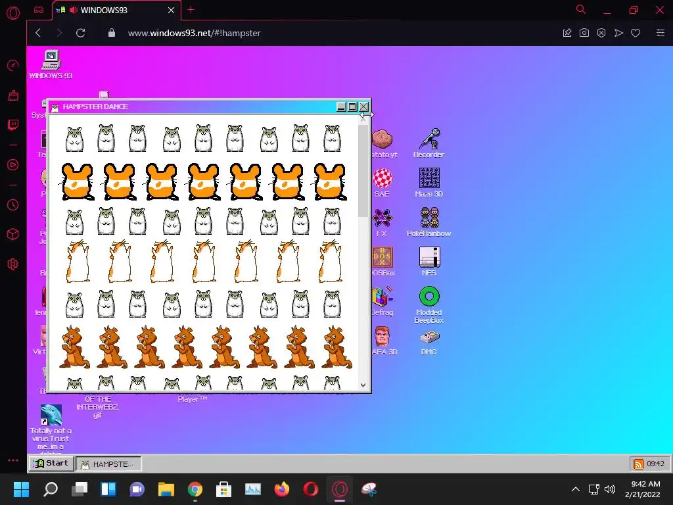Open GX Control speedometer in sidebar
The image size is (673, 505).
click(13, 65)
